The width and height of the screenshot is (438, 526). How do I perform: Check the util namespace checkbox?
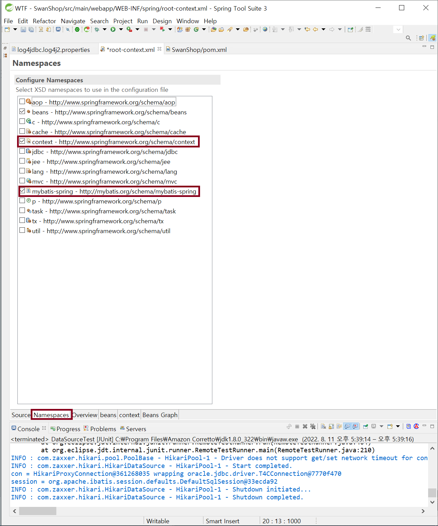(x=22, y=230)
